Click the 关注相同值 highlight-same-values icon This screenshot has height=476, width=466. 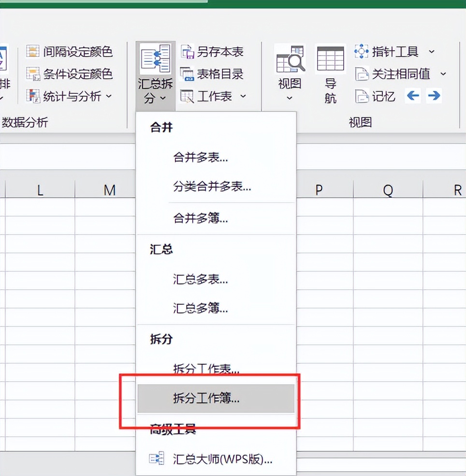363,74
